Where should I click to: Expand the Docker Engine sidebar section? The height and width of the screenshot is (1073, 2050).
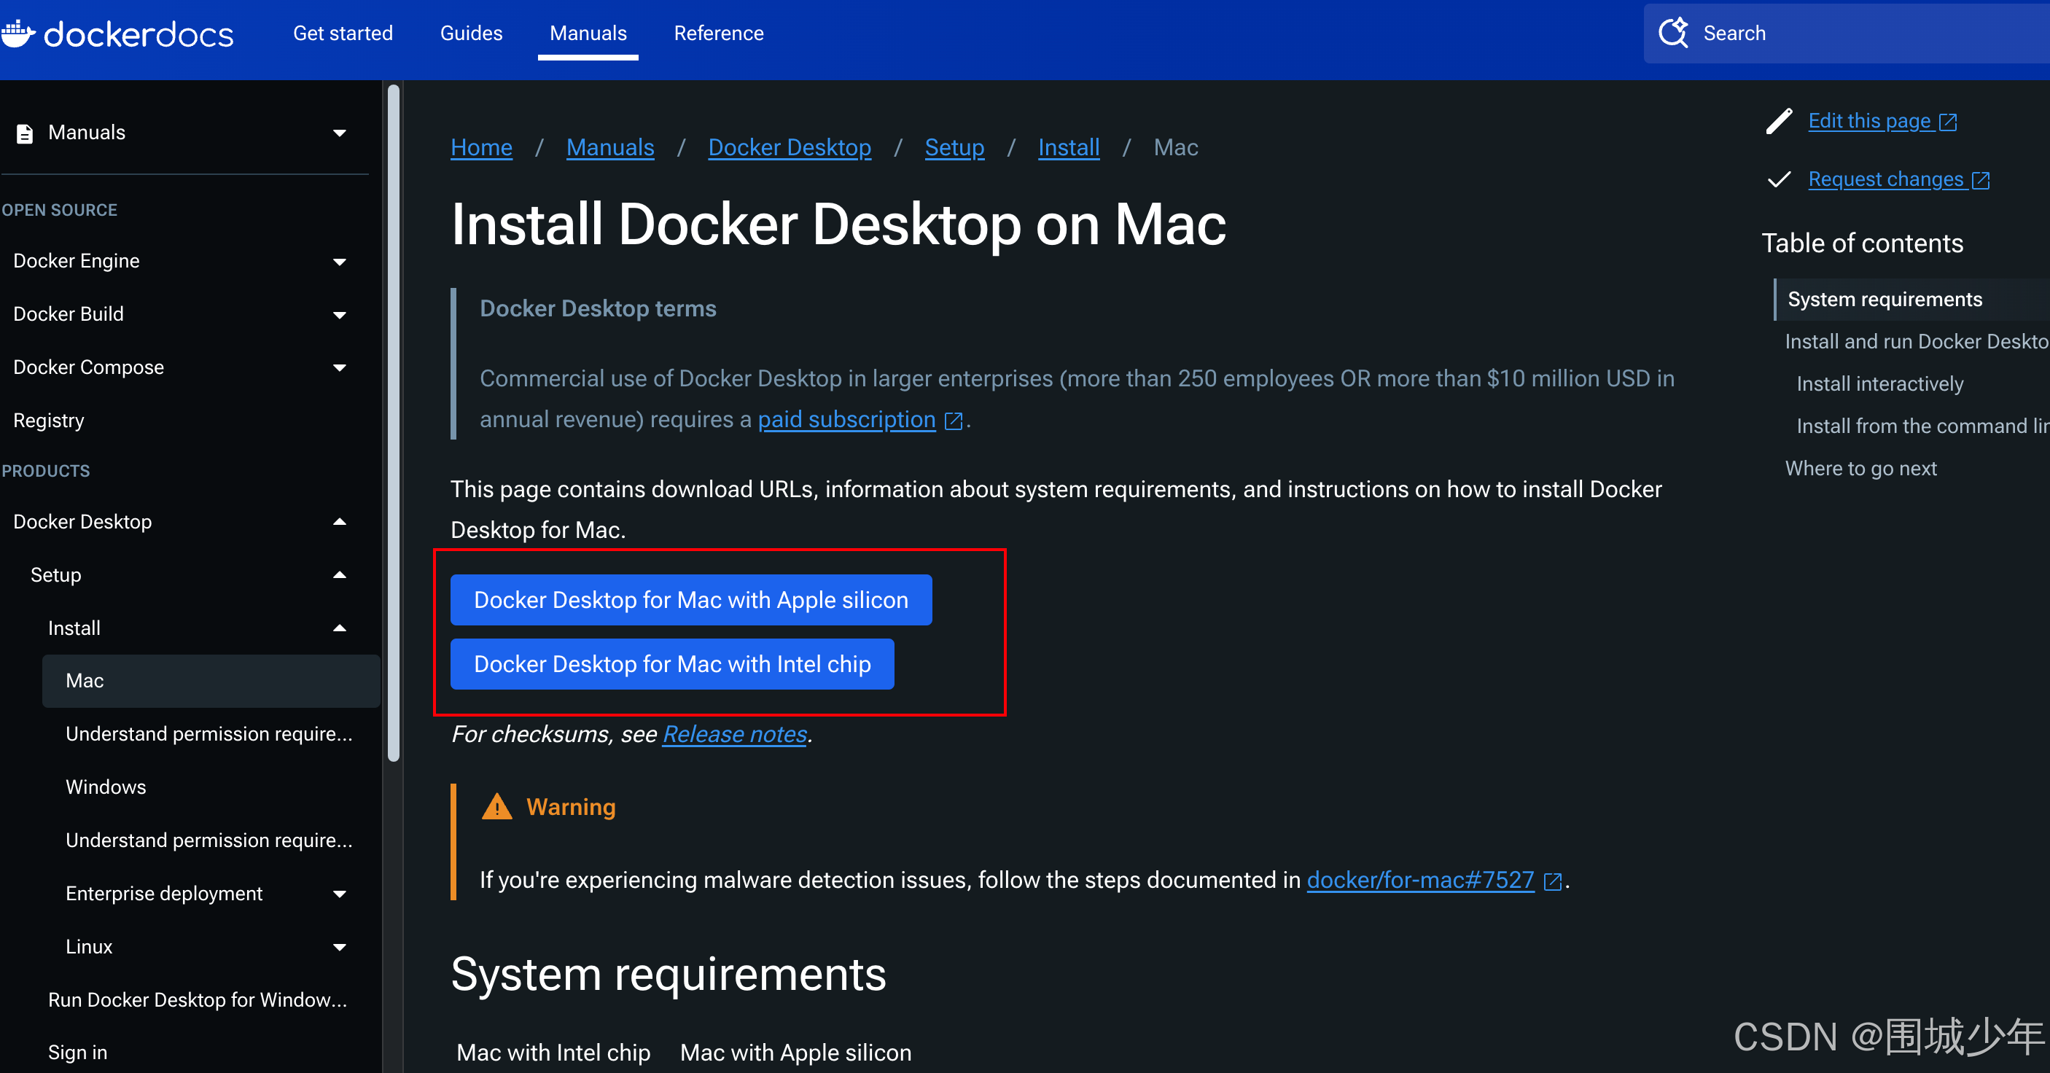coord(340,260)
